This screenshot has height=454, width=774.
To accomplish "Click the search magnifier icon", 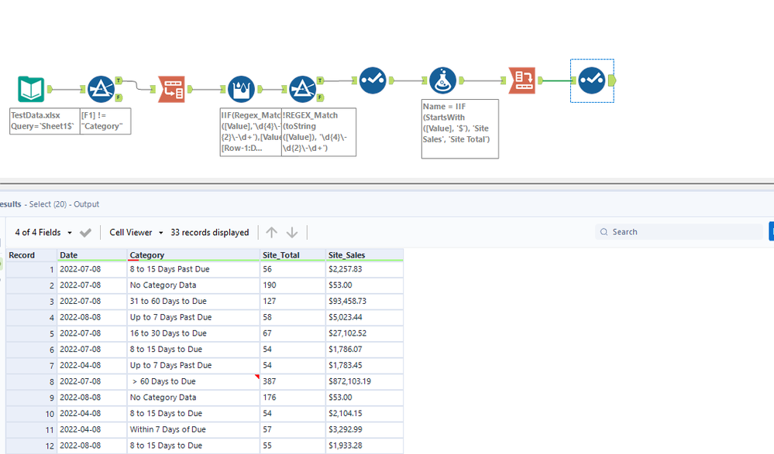I will (604, 232).
